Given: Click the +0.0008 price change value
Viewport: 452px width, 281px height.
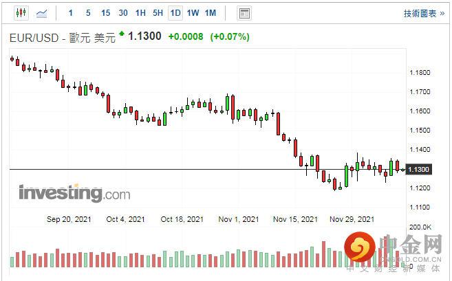Looking at the screenshot, I should (x=186, y=37).
